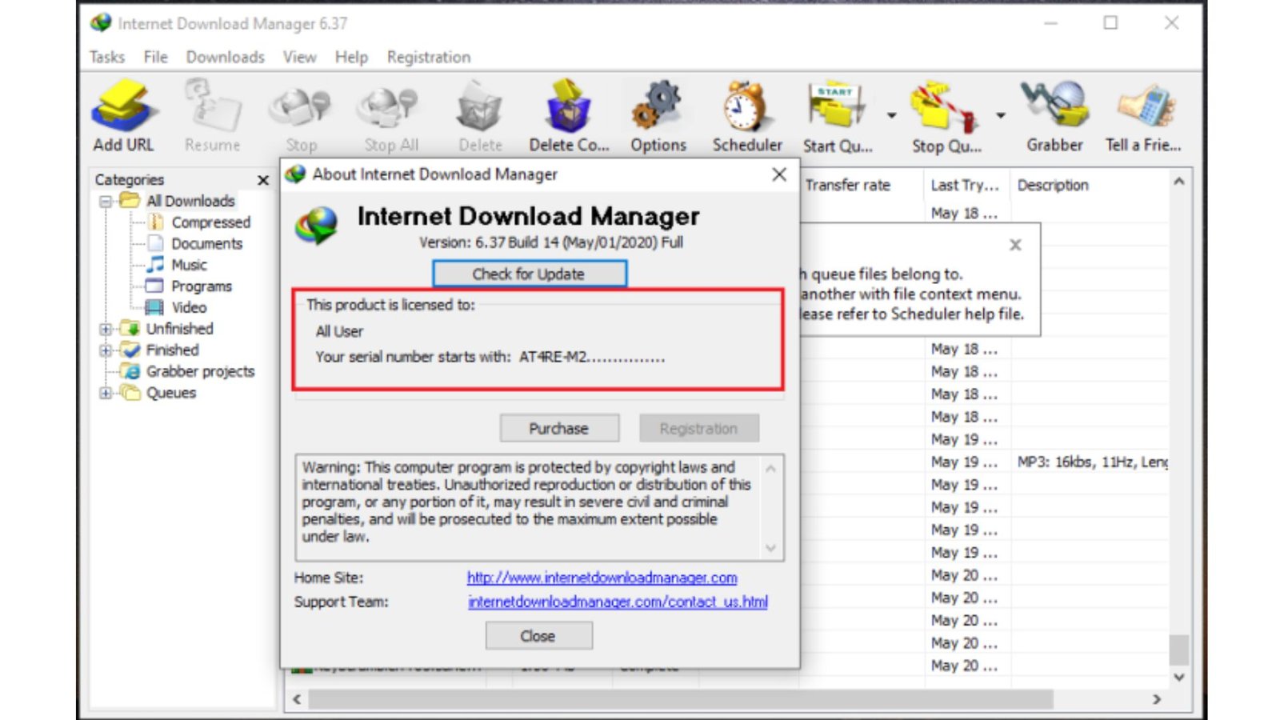Screen dimensions: 1280x720
Task: Click the warning text scroll up arrow
Action: pyautogui.click(x=770, y=468)
